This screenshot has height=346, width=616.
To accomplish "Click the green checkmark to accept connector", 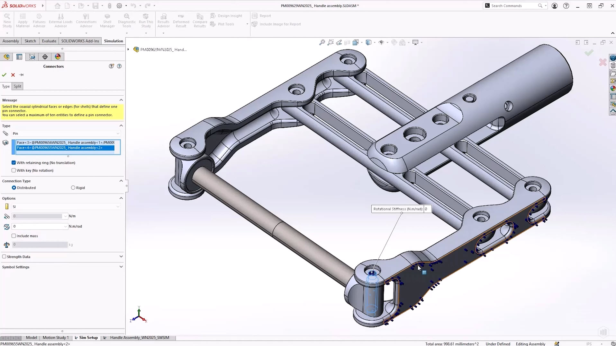I will click(4, 75).
